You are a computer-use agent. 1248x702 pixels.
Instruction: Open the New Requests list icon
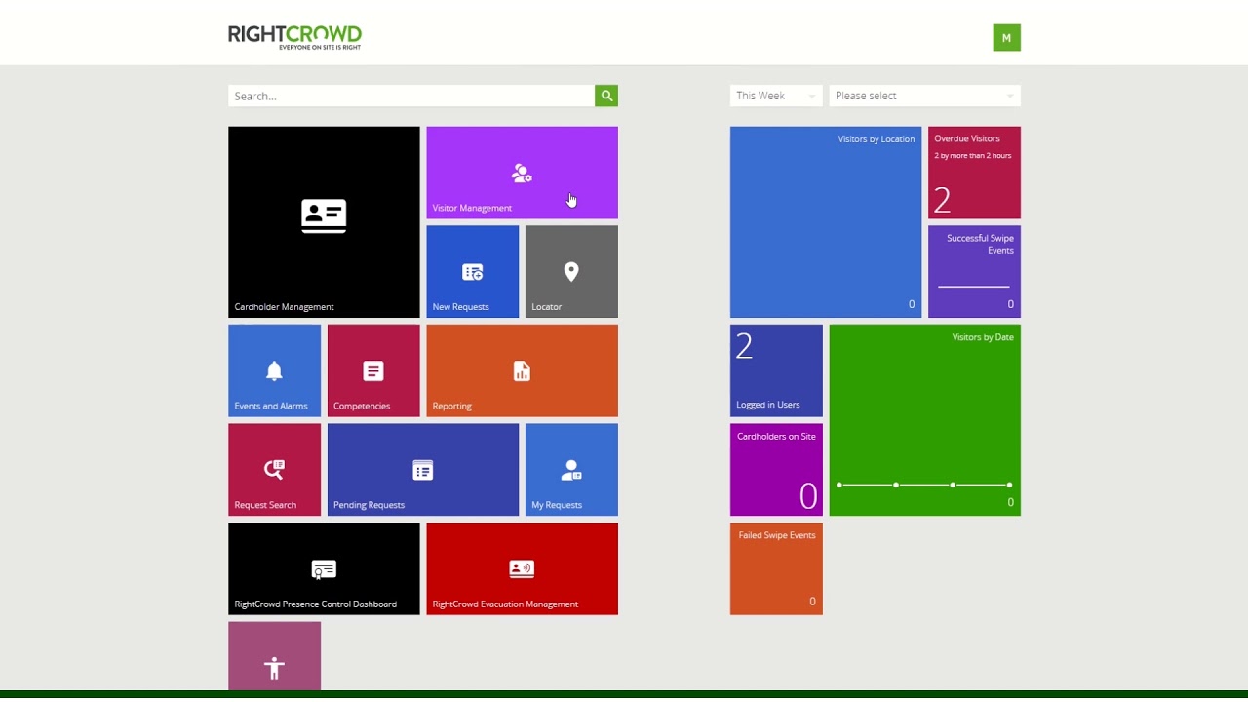point(472,272)
